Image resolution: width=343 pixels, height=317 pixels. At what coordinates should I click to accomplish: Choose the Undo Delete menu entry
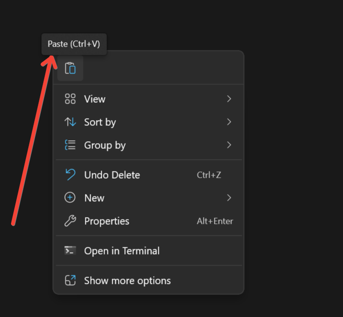pos(112,175)
